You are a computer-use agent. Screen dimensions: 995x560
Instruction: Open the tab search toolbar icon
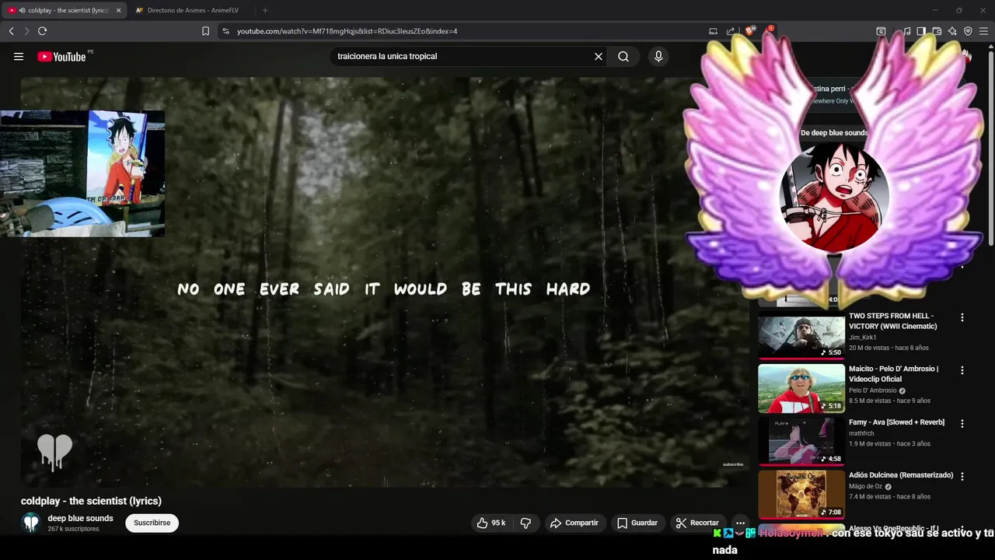[x=881, y=31]
